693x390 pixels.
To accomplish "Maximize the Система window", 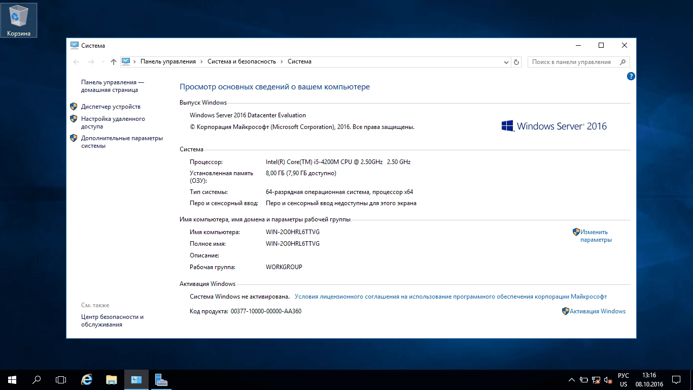I will (x=601, y=45).
